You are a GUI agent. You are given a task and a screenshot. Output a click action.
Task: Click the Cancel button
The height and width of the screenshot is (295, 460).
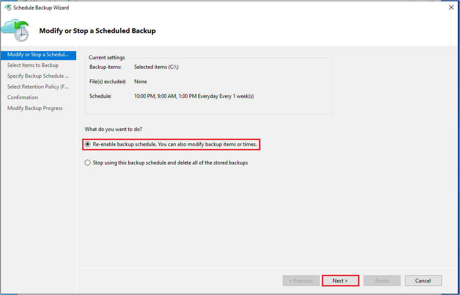[x=423, y=280]
